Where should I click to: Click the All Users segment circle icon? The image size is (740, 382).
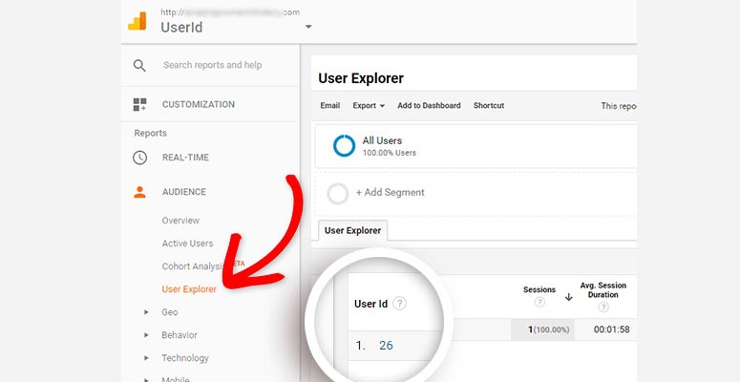pos(344,146)
